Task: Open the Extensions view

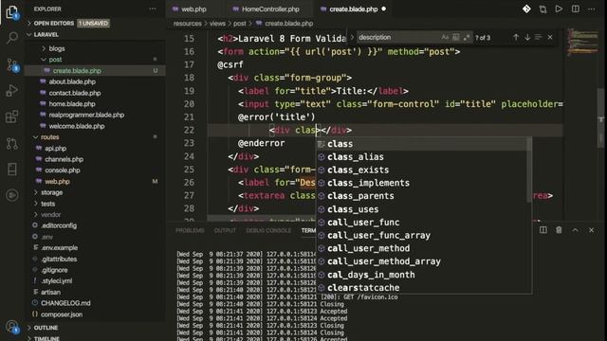Action: tap(12, 117)
